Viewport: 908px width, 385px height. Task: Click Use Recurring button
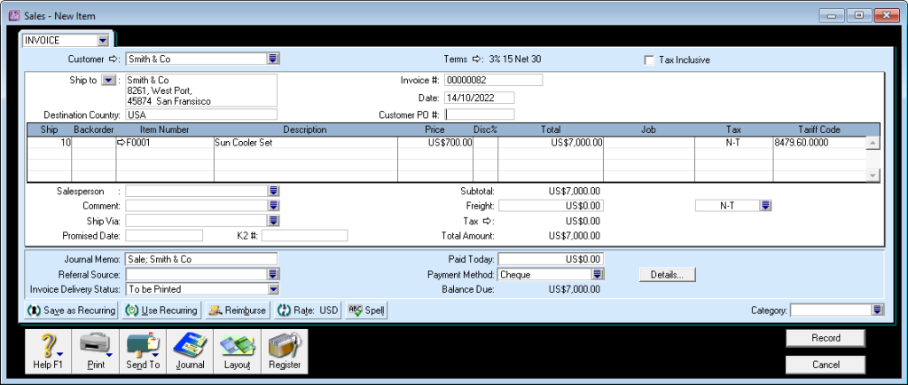160,310
